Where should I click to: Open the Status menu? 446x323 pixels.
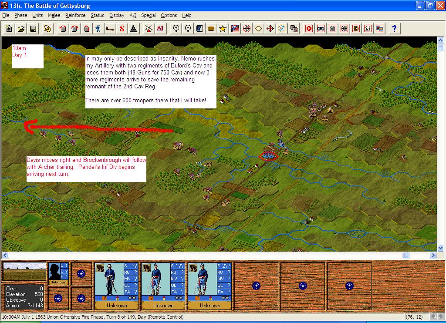point(97,15)
